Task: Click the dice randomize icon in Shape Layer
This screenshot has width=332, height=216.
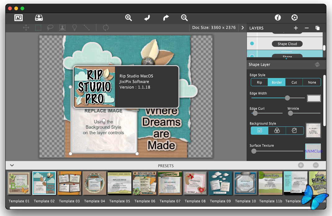Action: (317, 64)
